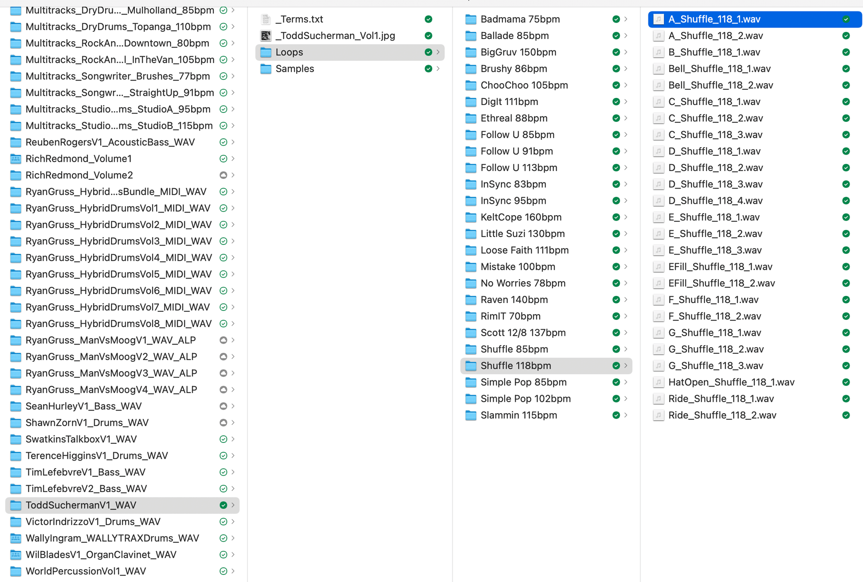Select B_Shuffle_118_1.wav file
Image resolution: width=863 pixels, height=582 pixels.
(x=755, y=52)
